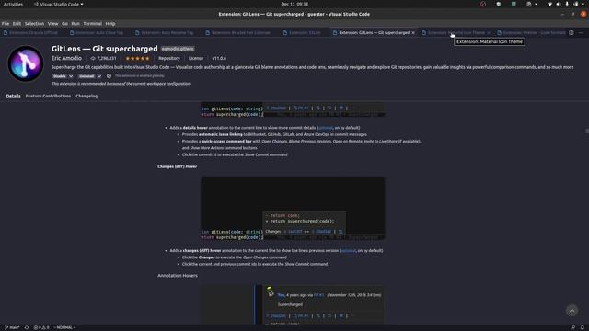Click the Annotation Hovers heading

pyautogui.click(x=178, y=276)
